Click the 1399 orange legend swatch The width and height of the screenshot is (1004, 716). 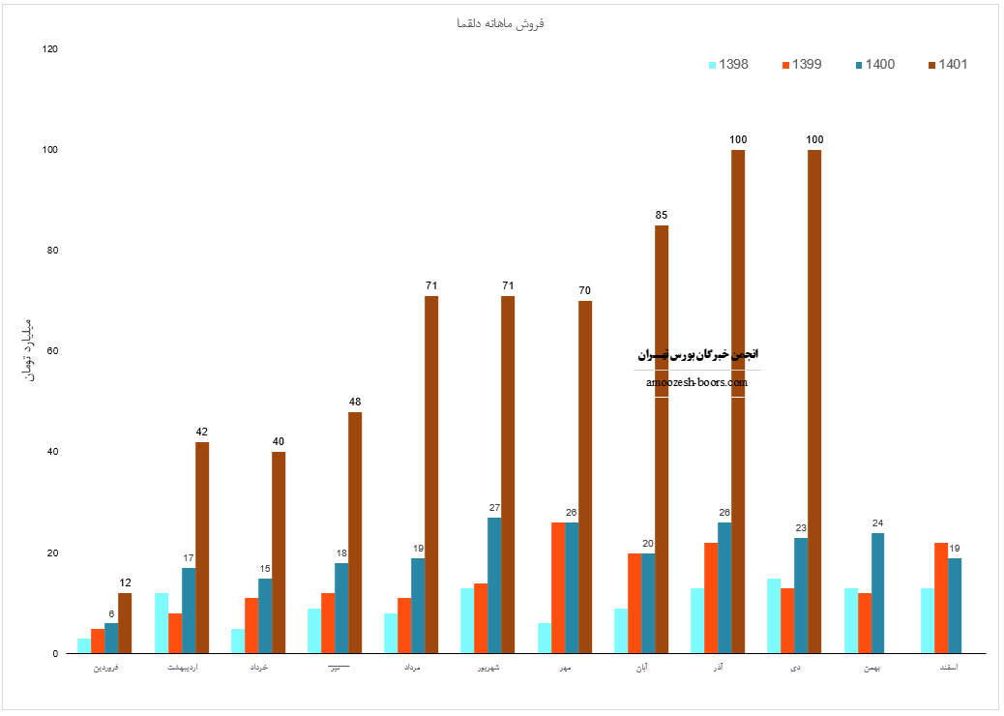(785, 65)
